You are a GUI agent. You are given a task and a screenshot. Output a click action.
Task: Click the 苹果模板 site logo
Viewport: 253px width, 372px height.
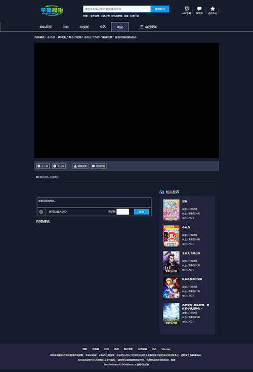52,11
